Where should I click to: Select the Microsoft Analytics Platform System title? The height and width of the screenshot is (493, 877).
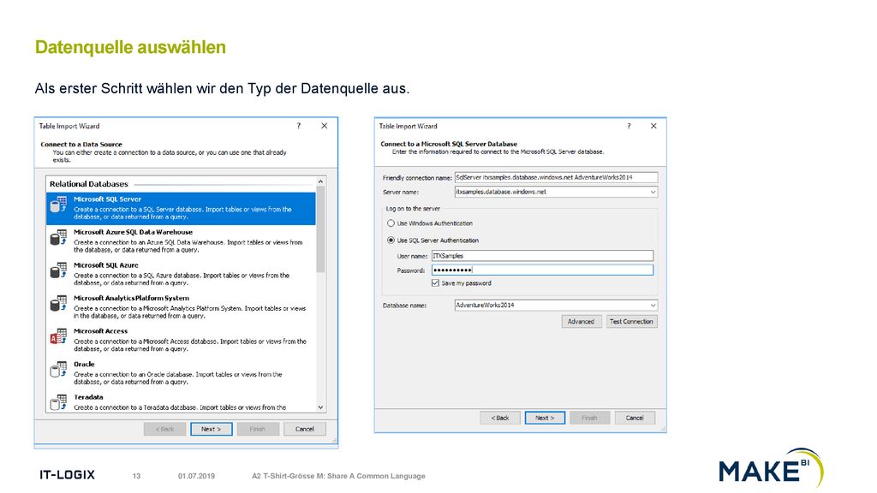131,298
